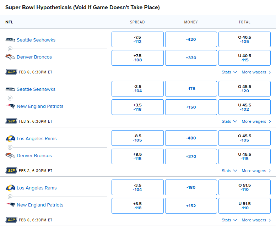Open the SGP badge for the Rams-Patriots game
This screenshot has height=226, width=276.
pos(11,220)
